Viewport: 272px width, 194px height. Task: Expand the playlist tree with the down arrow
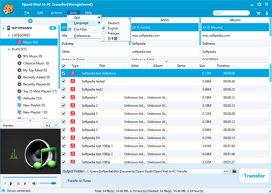[30, 120]
